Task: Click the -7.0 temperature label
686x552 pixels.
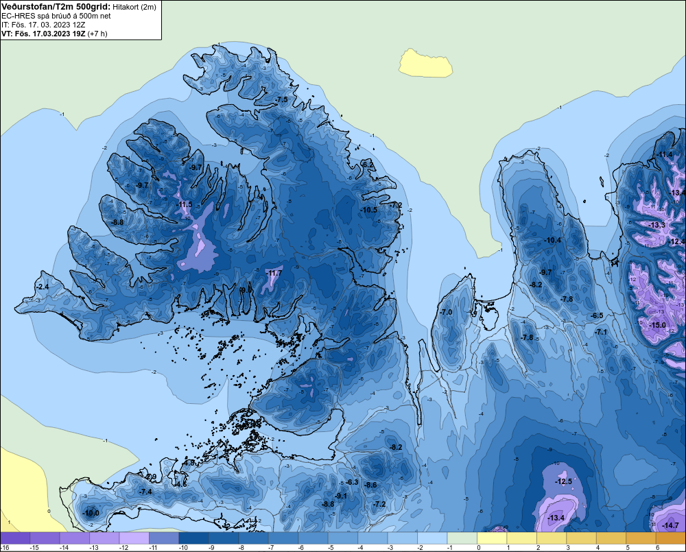Action: 446,312
